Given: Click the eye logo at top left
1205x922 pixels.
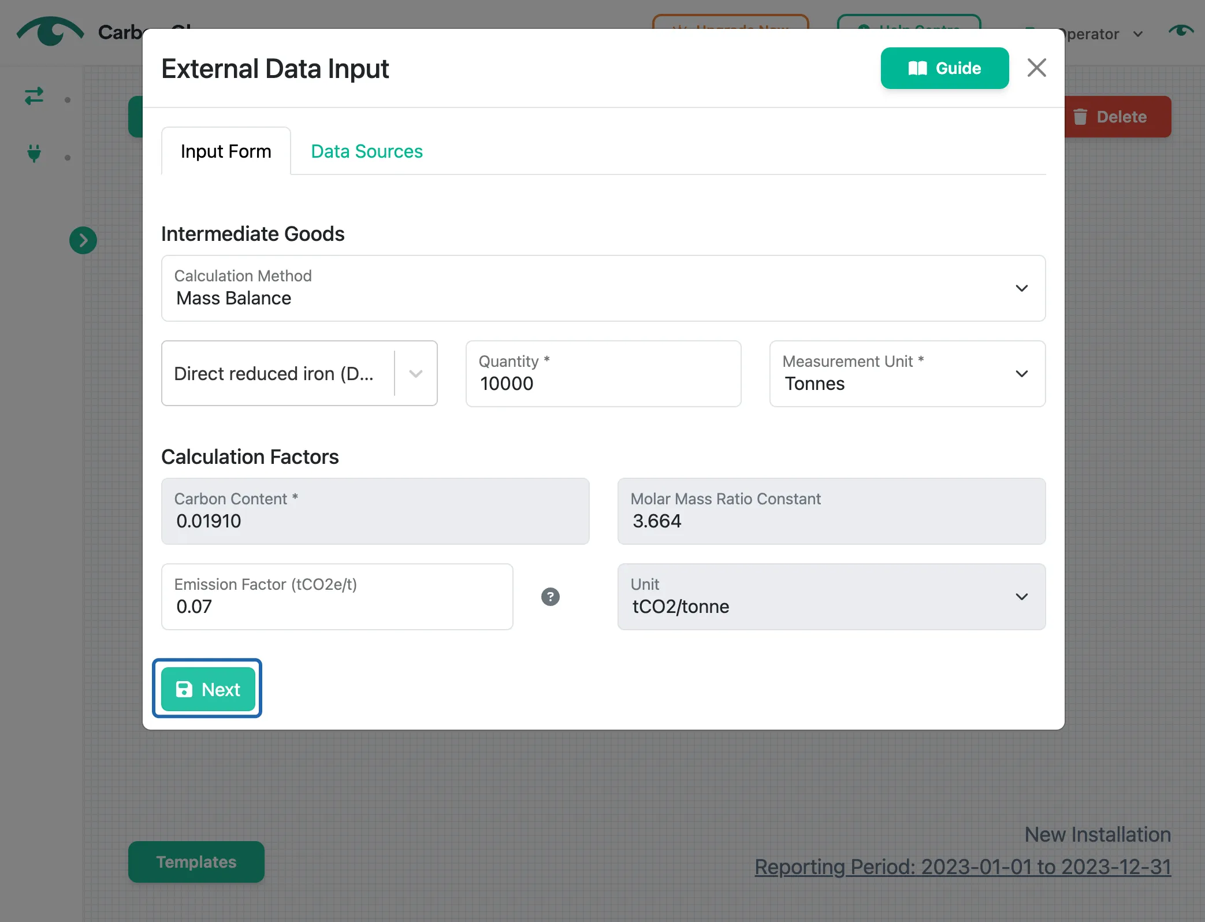Looking at the screenshot, I should (50, 32).
